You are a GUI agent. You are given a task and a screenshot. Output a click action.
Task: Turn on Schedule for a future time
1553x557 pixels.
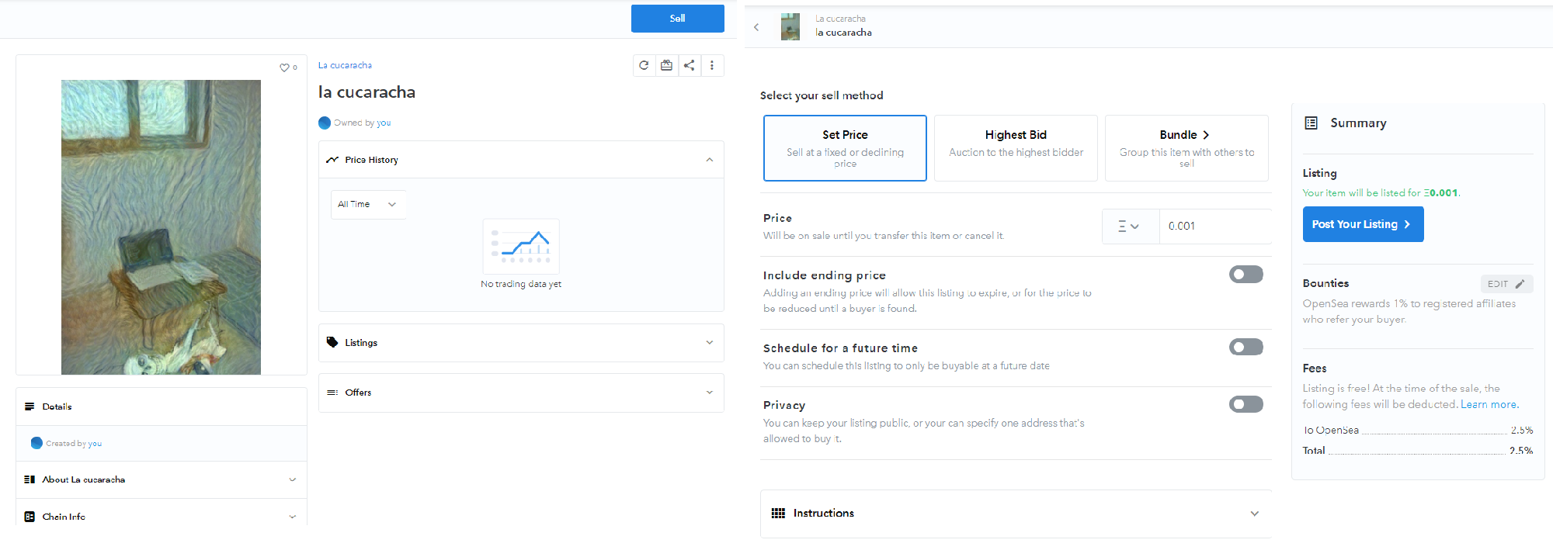tap(1246, 347)
